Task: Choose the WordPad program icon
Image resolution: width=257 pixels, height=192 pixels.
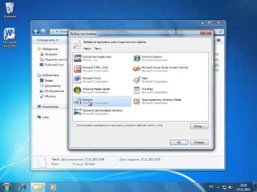Action: point(137,91)
